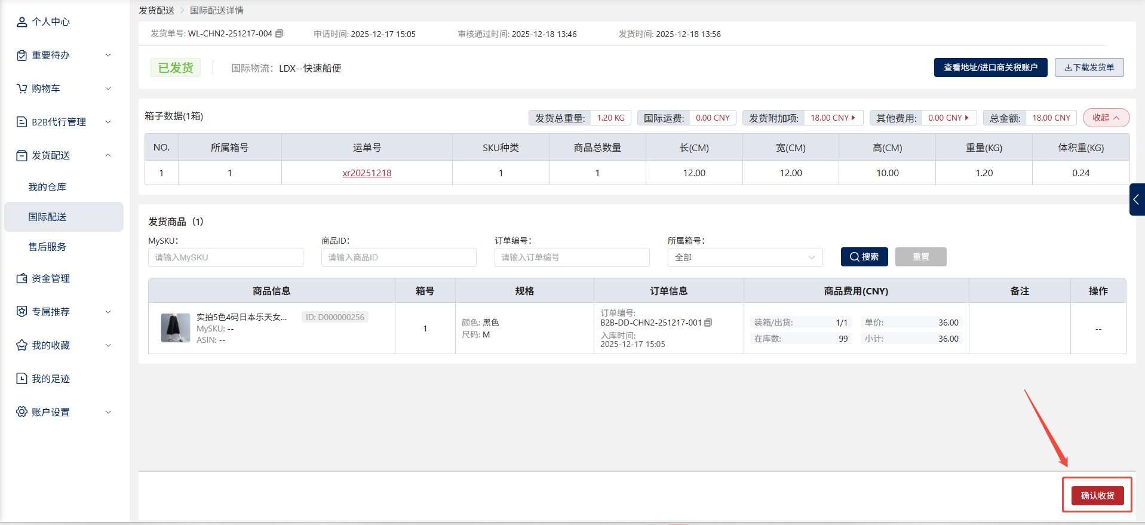Click 发货时间 2025-12-18 13:56 text

tap(670, 35)
